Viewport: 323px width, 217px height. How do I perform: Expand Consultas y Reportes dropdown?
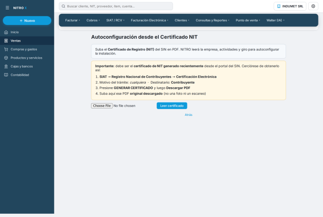point(212,20)
